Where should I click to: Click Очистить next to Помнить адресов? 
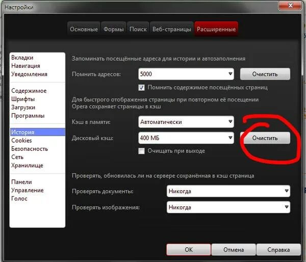click(x=265, y=74)
